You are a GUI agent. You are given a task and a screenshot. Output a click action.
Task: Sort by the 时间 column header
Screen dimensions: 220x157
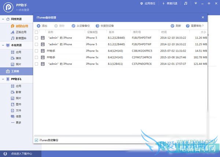[164, 32]
